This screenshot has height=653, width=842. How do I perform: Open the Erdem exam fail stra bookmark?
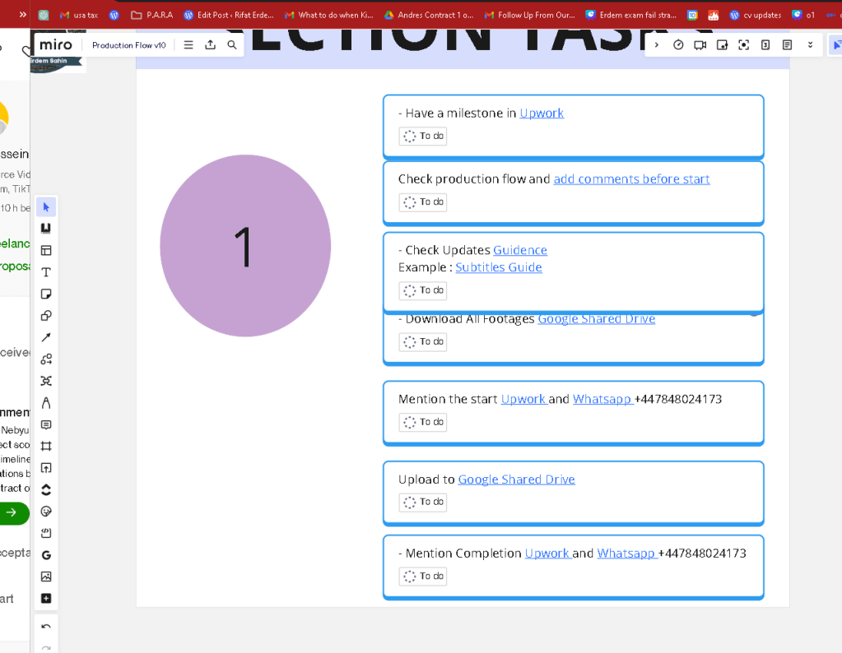click(x=631, y=15)
